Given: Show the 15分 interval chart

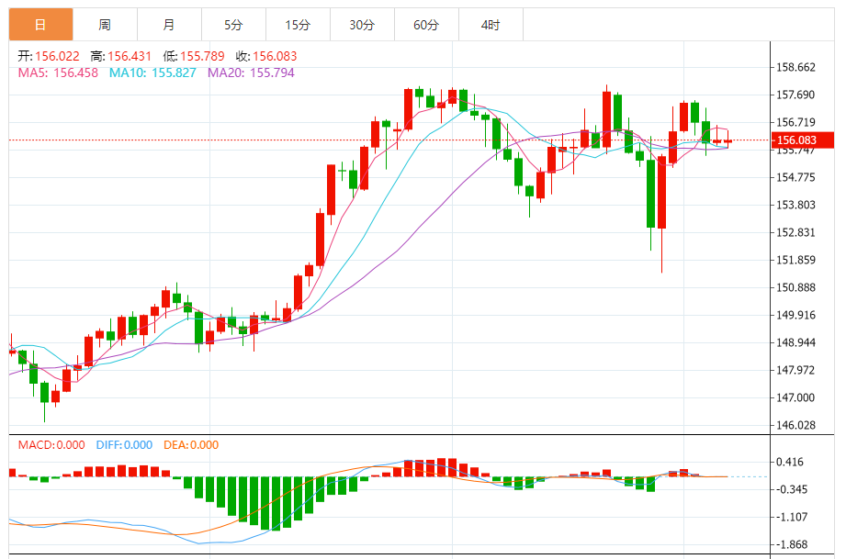Looking at the screenshot, I should pos(298,25).
